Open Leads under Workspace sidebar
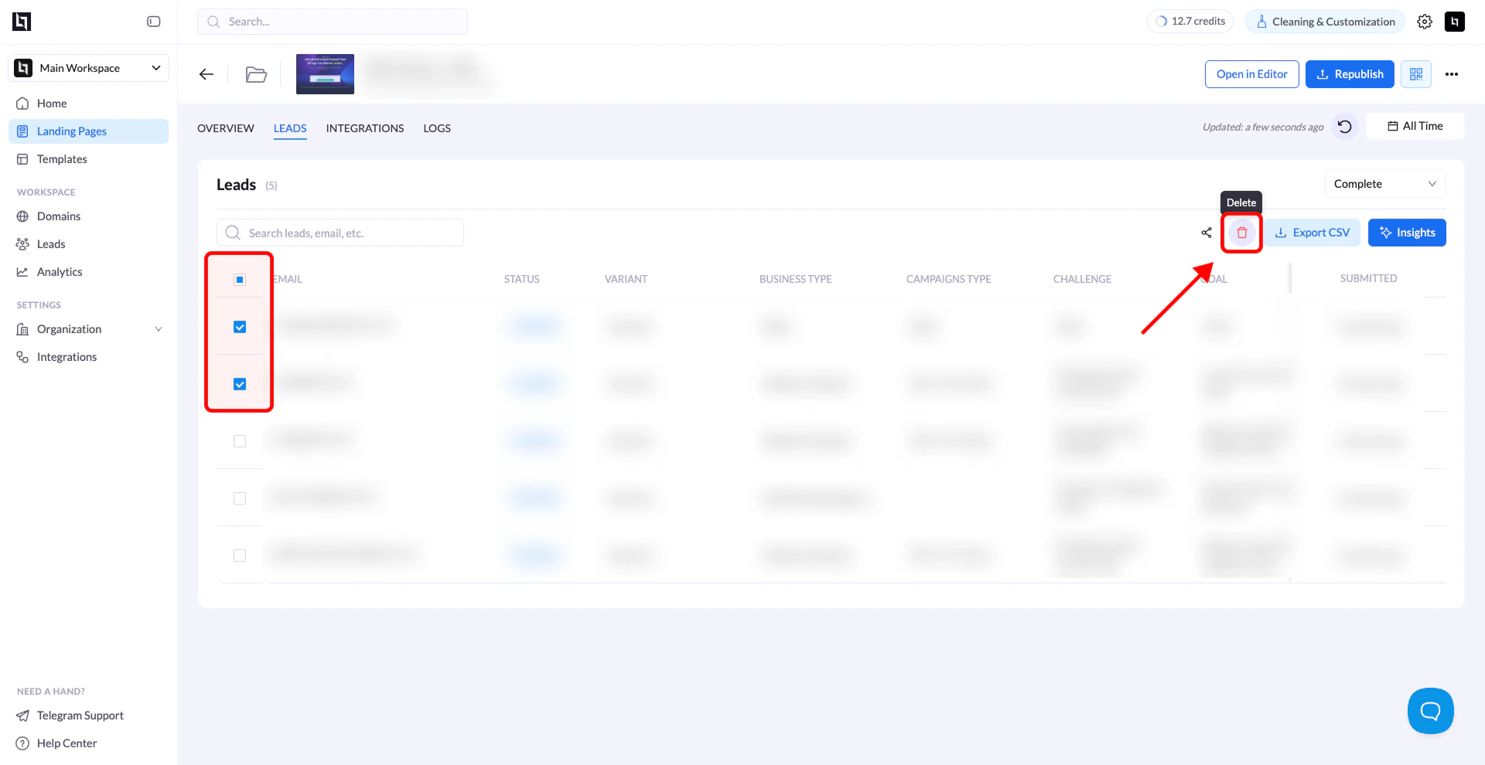This screenshot has height=765, width=1485. [x=88, y=244]
